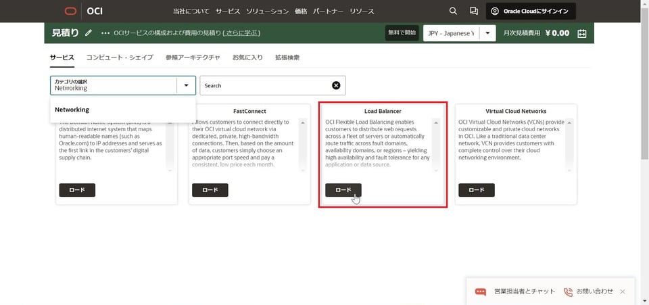Open the search magnifier icon
The height and width of the screenshot is (305, 649).
pyautogui.click(x=454, y=11)
